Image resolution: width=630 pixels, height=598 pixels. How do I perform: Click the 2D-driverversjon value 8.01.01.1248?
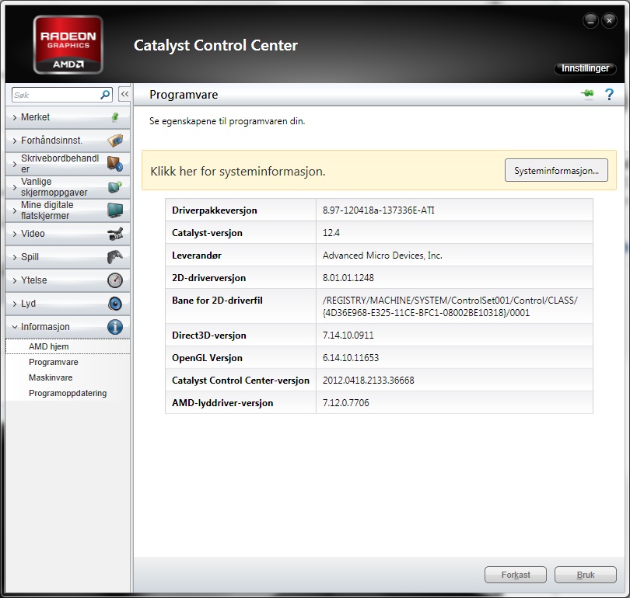(x=348, y=278)
